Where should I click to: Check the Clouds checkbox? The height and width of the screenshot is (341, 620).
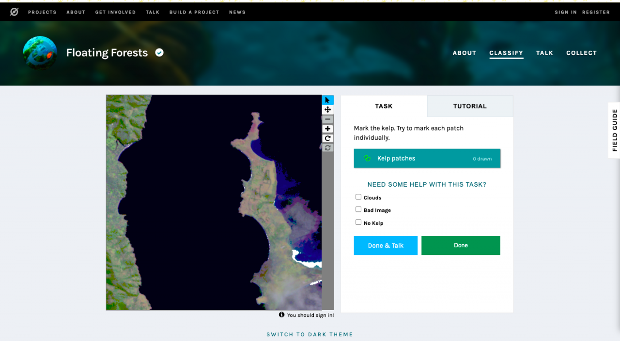(x=358, y=197)
